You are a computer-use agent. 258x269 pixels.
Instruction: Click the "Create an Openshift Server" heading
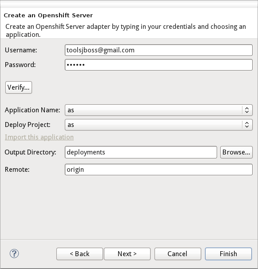48,15
